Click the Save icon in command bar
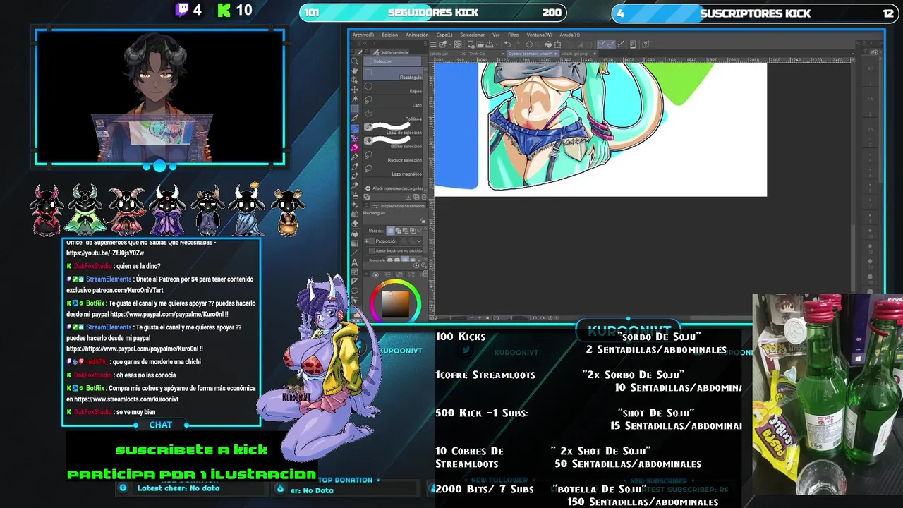The width and height of the screenshot is (903, 508). 489,44
